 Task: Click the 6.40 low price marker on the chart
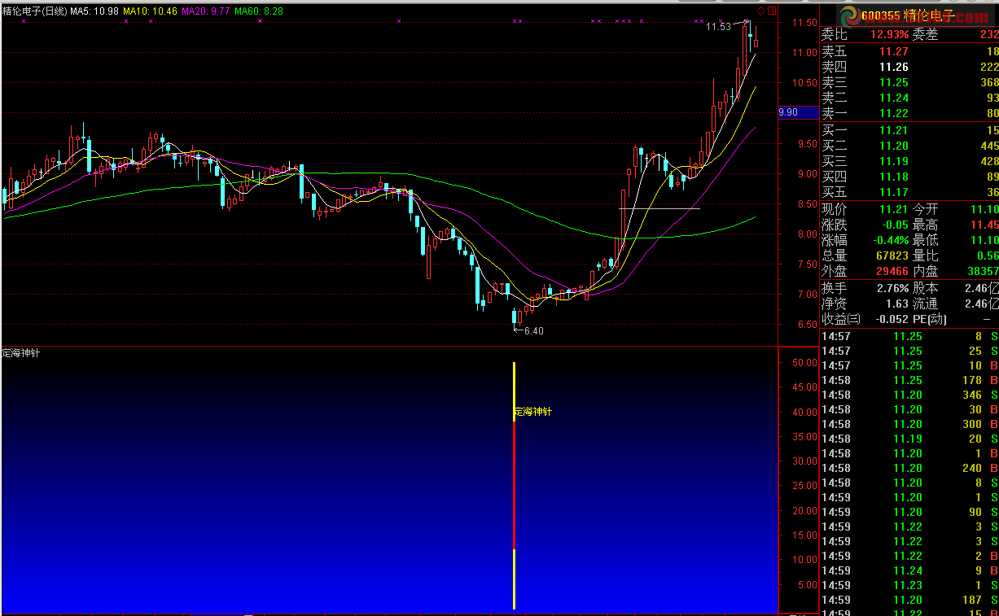click(x=533, y=331)
